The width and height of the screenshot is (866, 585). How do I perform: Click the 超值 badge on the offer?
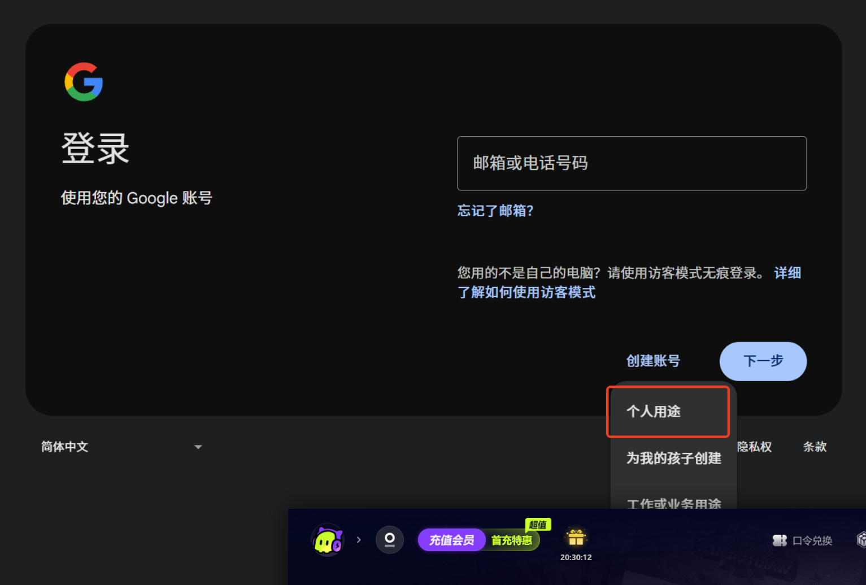(x=538, y=525)
